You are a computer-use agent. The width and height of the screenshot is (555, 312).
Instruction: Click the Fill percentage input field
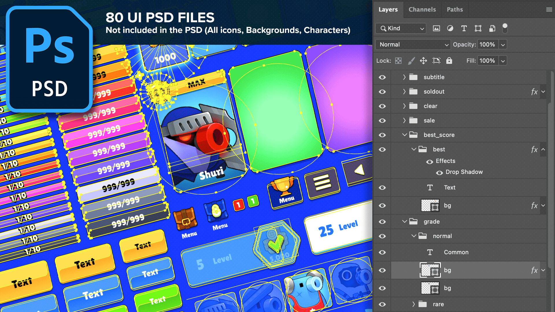487,61
